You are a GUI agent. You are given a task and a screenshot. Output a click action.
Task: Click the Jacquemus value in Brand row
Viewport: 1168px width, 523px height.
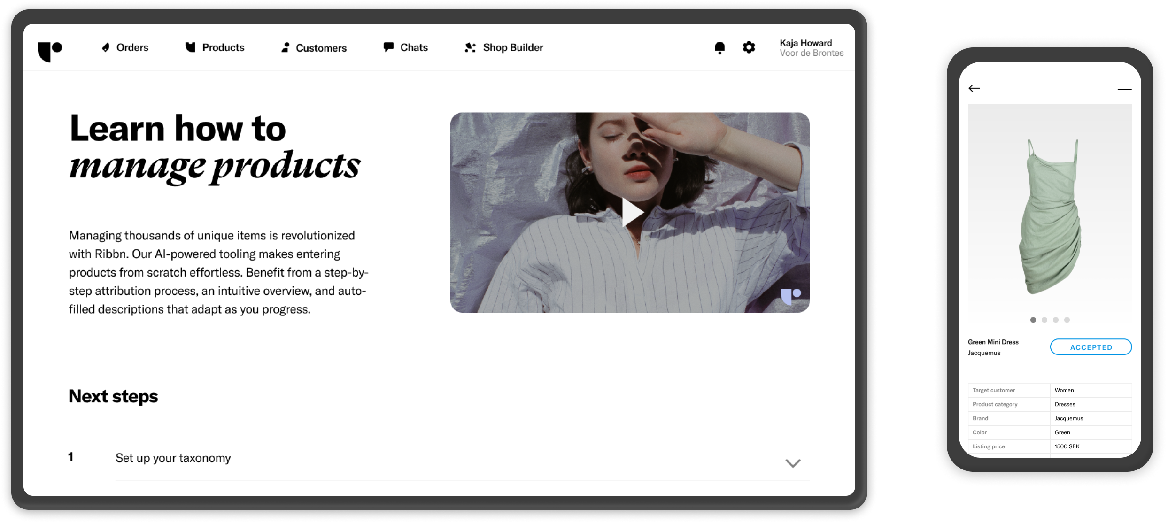(x=1068, y=418)
